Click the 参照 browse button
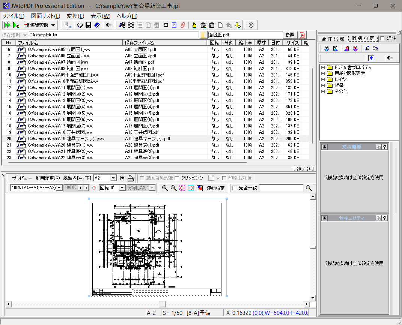The image size is (402, 325). tap(290, 34)
